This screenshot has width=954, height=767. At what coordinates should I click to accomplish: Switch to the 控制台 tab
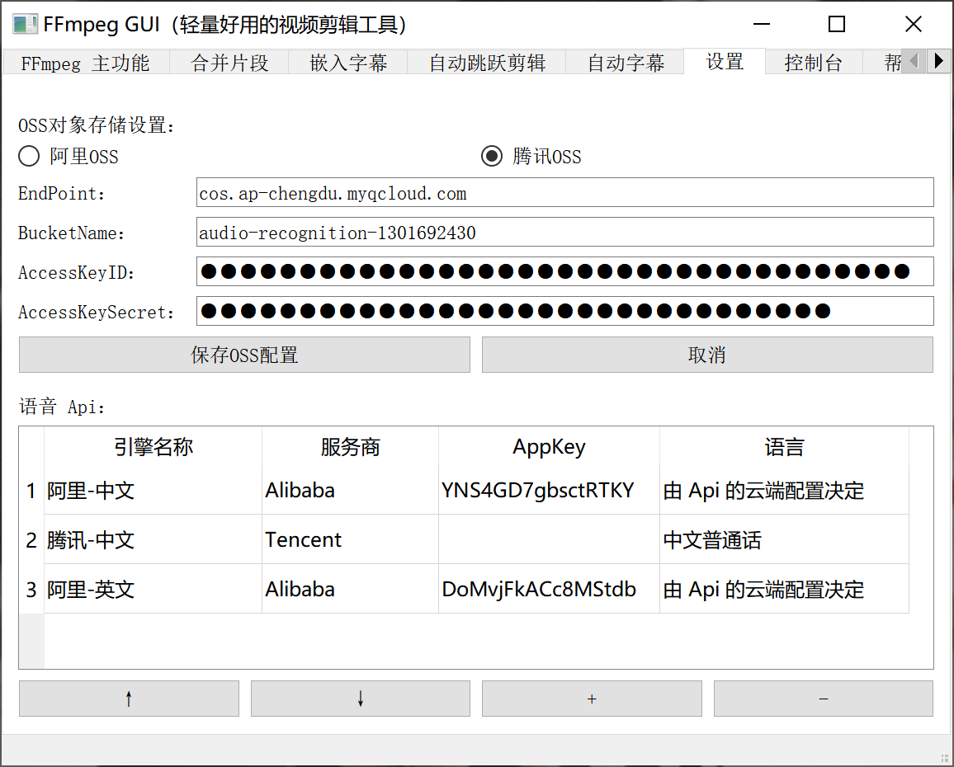click(813, 62)
